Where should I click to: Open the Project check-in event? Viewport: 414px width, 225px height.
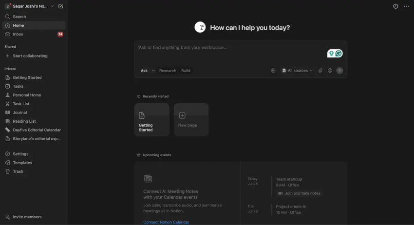(291, 206)
